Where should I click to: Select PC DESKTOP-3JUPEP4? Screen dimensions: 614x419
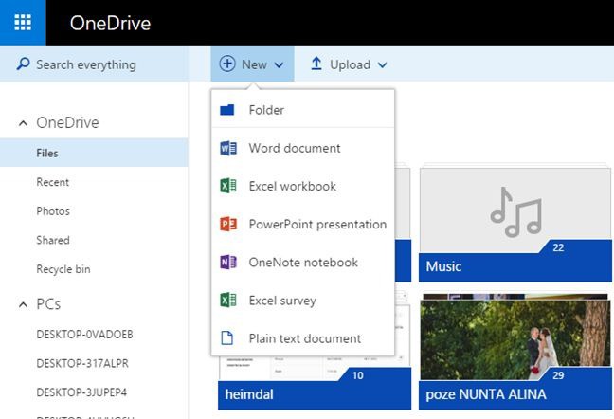[81, 392]
